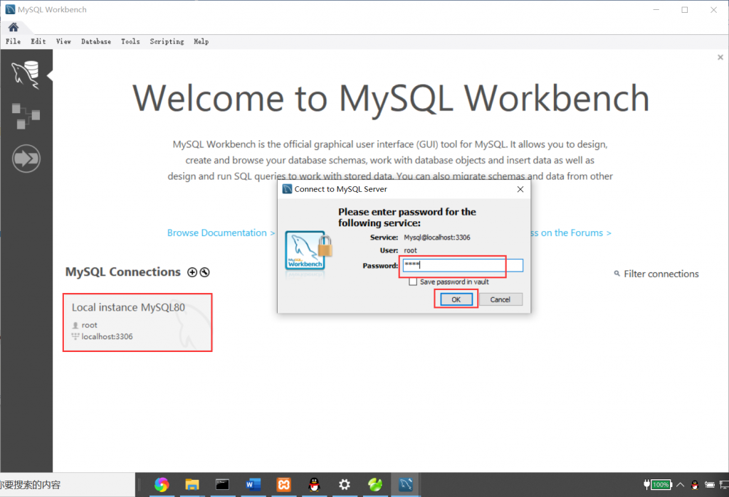Screen dimensions: 729x497
Task: Click the MySQL Connections heading
Action: click(122, 272)
